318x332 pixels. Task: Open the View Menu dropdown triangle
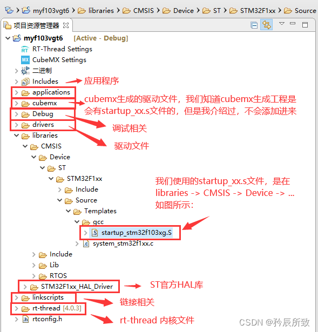point(282,24)
